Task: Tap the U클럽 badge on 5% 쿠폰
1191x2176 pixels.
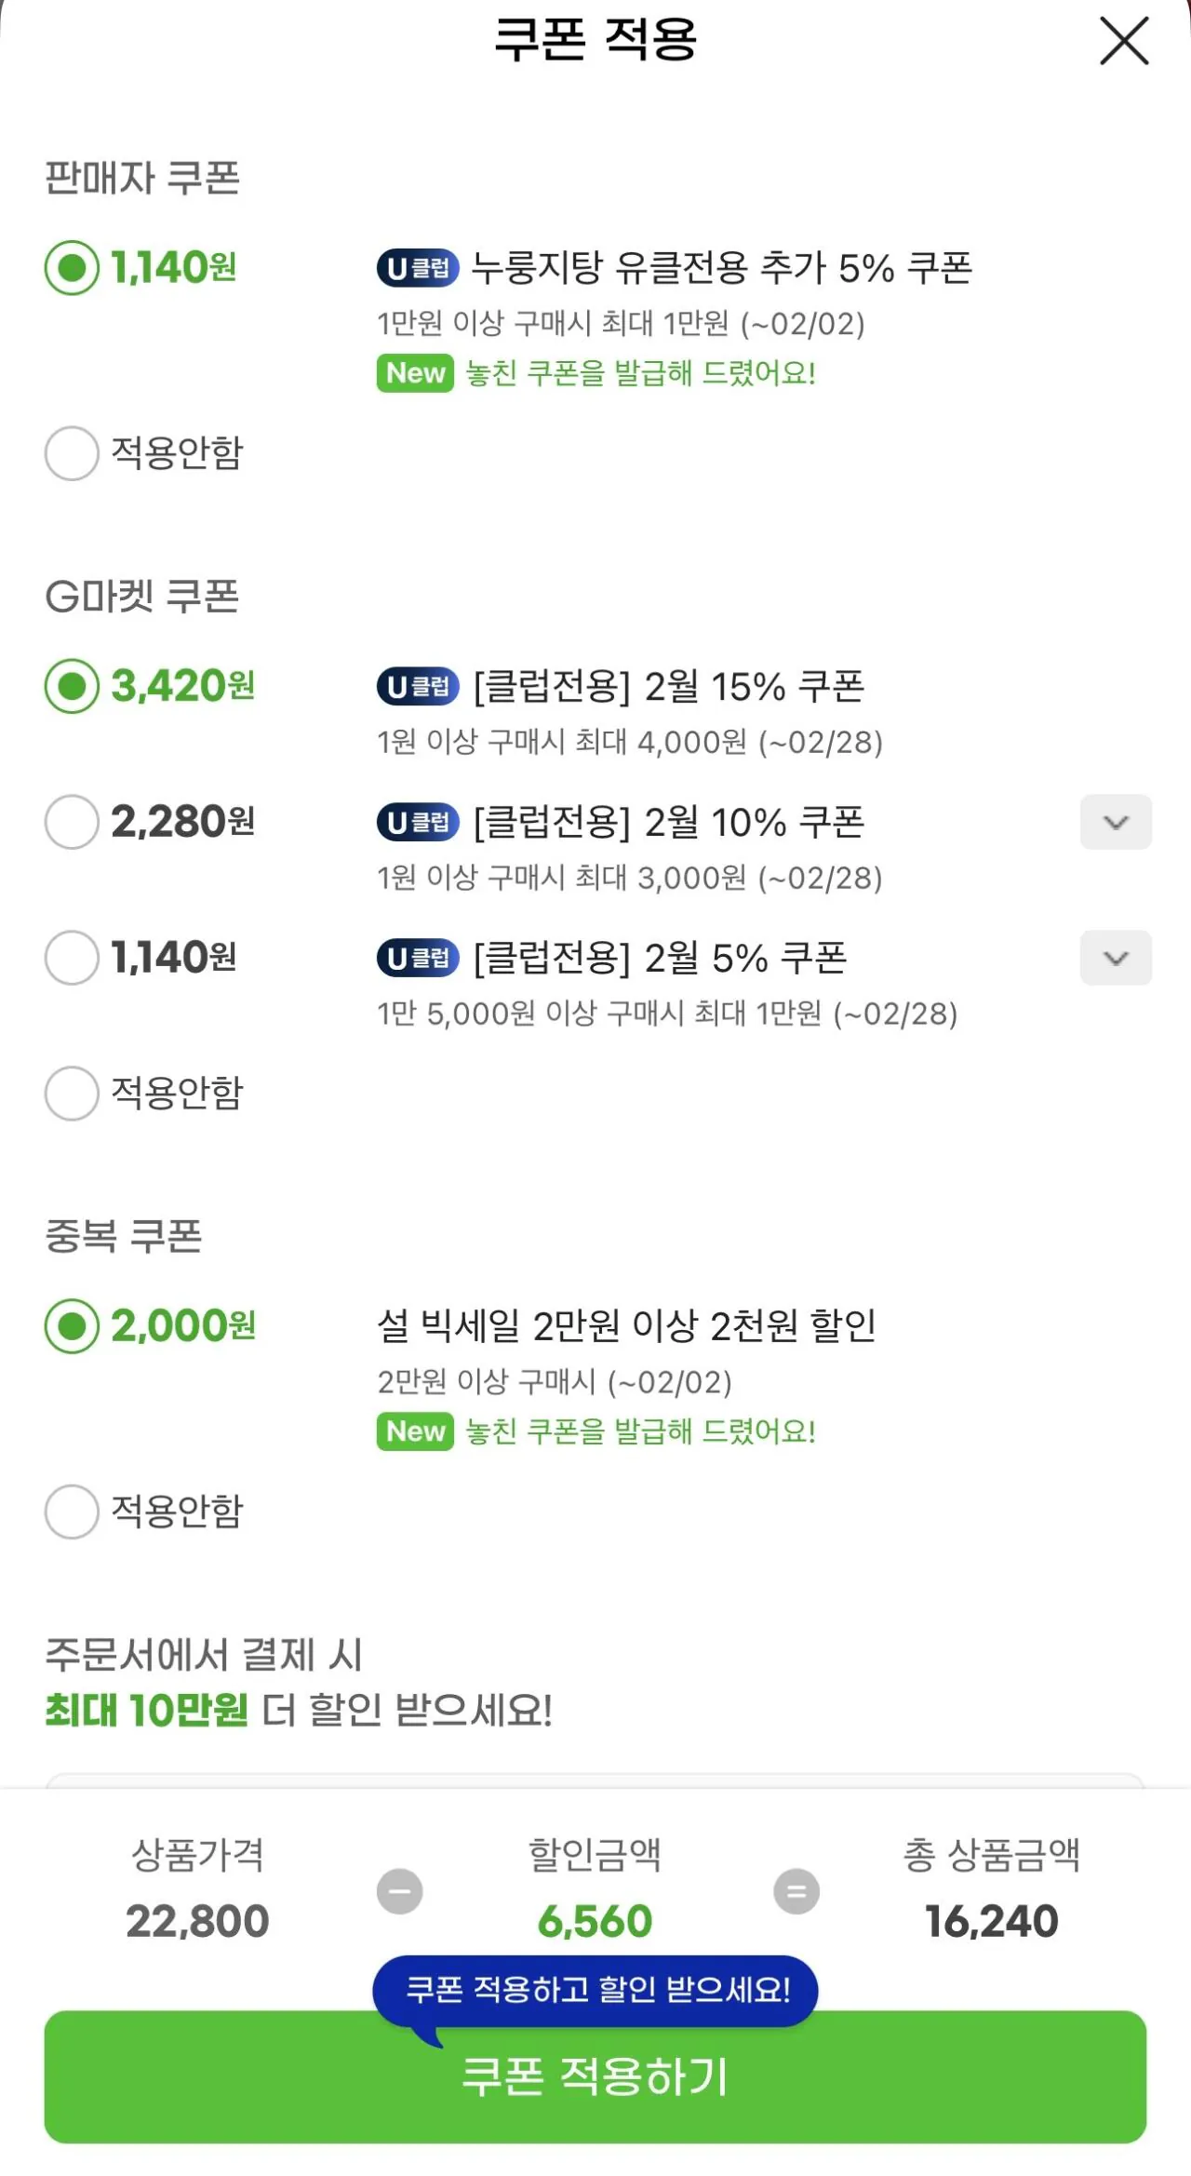Action: click(x=418, y=958)
